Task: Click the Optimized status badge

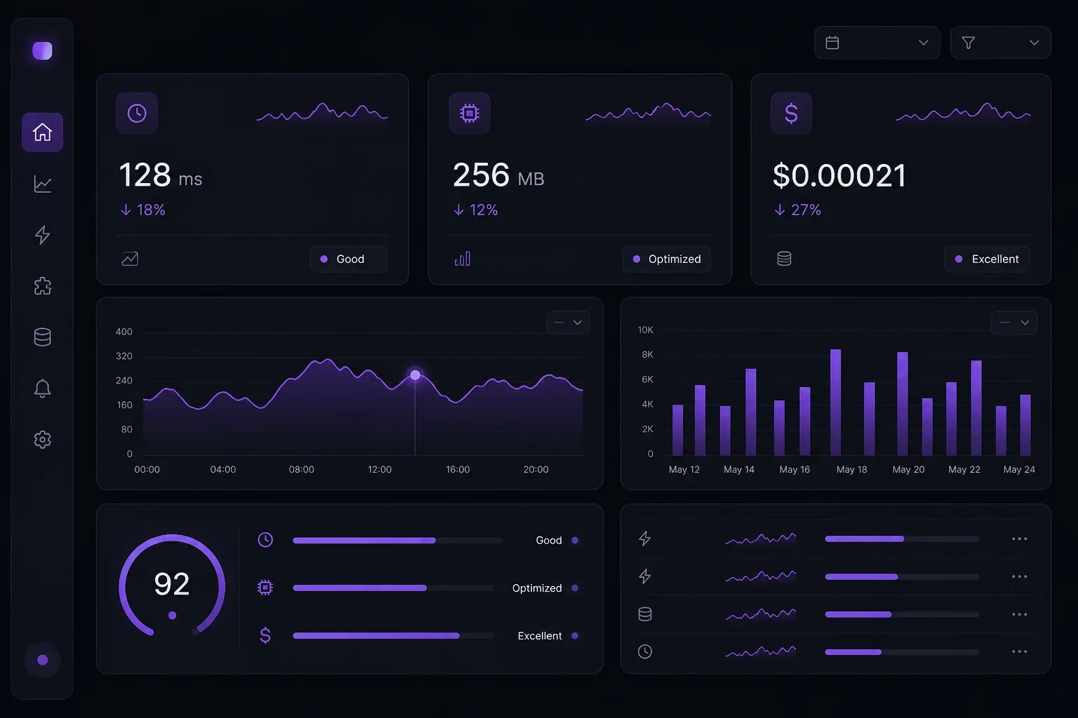Action: [667, 259]
